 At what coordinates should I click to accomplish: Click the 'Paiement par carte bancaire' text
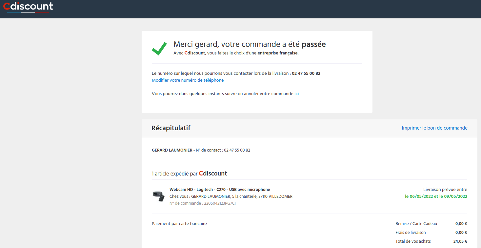[179, 224]
